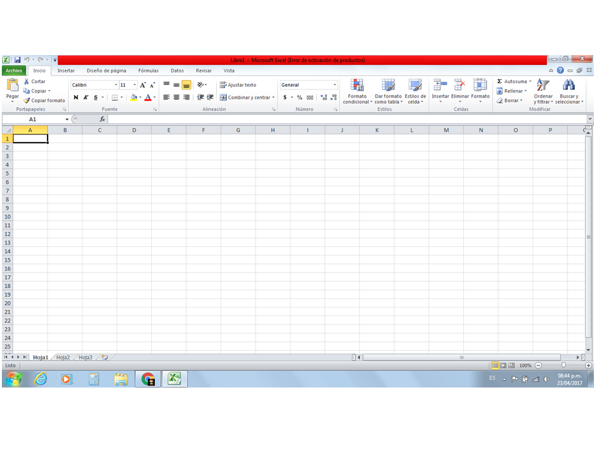The image size is (600, 450).
Task: Align text to middle vertically
Action: (x=176, y=84)
